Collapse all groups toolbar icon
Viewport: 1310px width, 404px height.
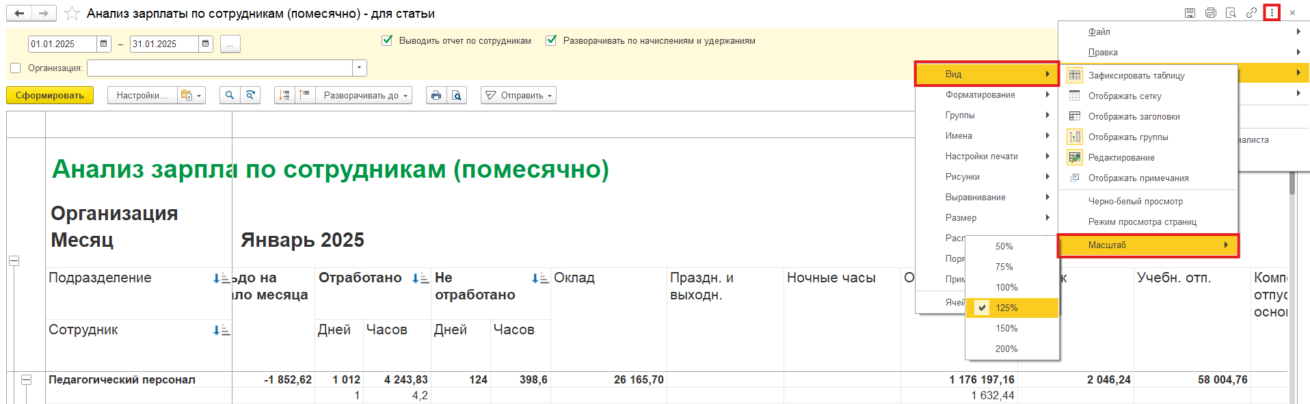(x=284, y=95)
